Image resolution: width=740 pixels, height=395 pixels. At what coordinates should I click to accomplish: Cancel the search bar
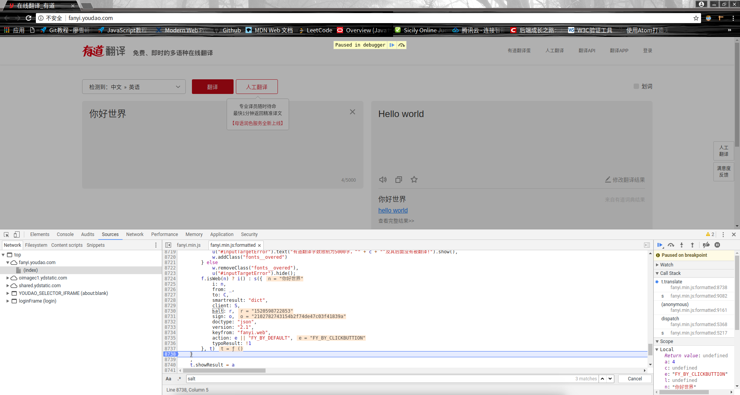coord(635,379)
